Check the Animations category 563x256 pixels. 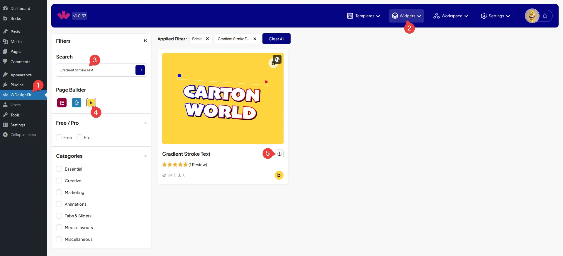(59, 204)
